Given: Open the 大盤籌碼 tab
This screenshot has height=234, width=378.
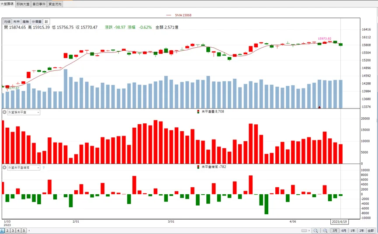Looking at the screenshot, I should pos(7,4).
